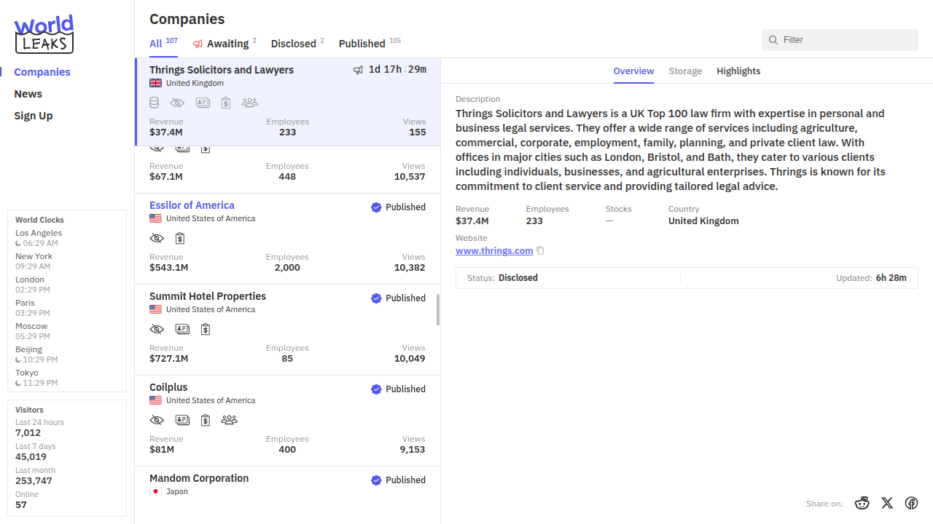Click crossed-eye icon in Essilor of America entry
This screenshot has width=933, height=524.
point(157,238)
